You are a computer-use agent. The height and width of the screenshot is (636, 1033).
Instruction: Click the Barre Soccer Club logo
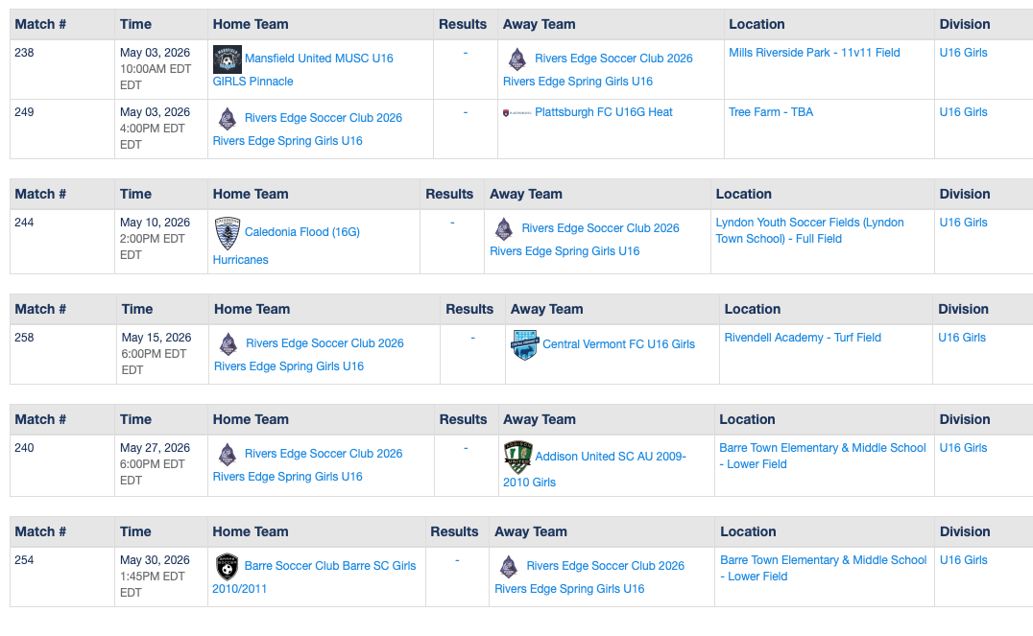point(227,567)
